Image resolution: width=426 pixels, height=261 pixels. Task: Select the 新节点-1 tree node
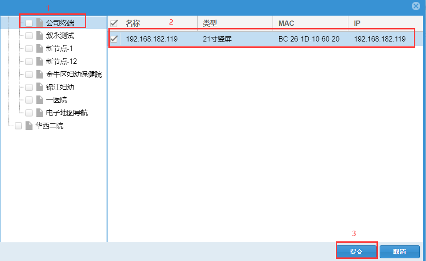59,49
